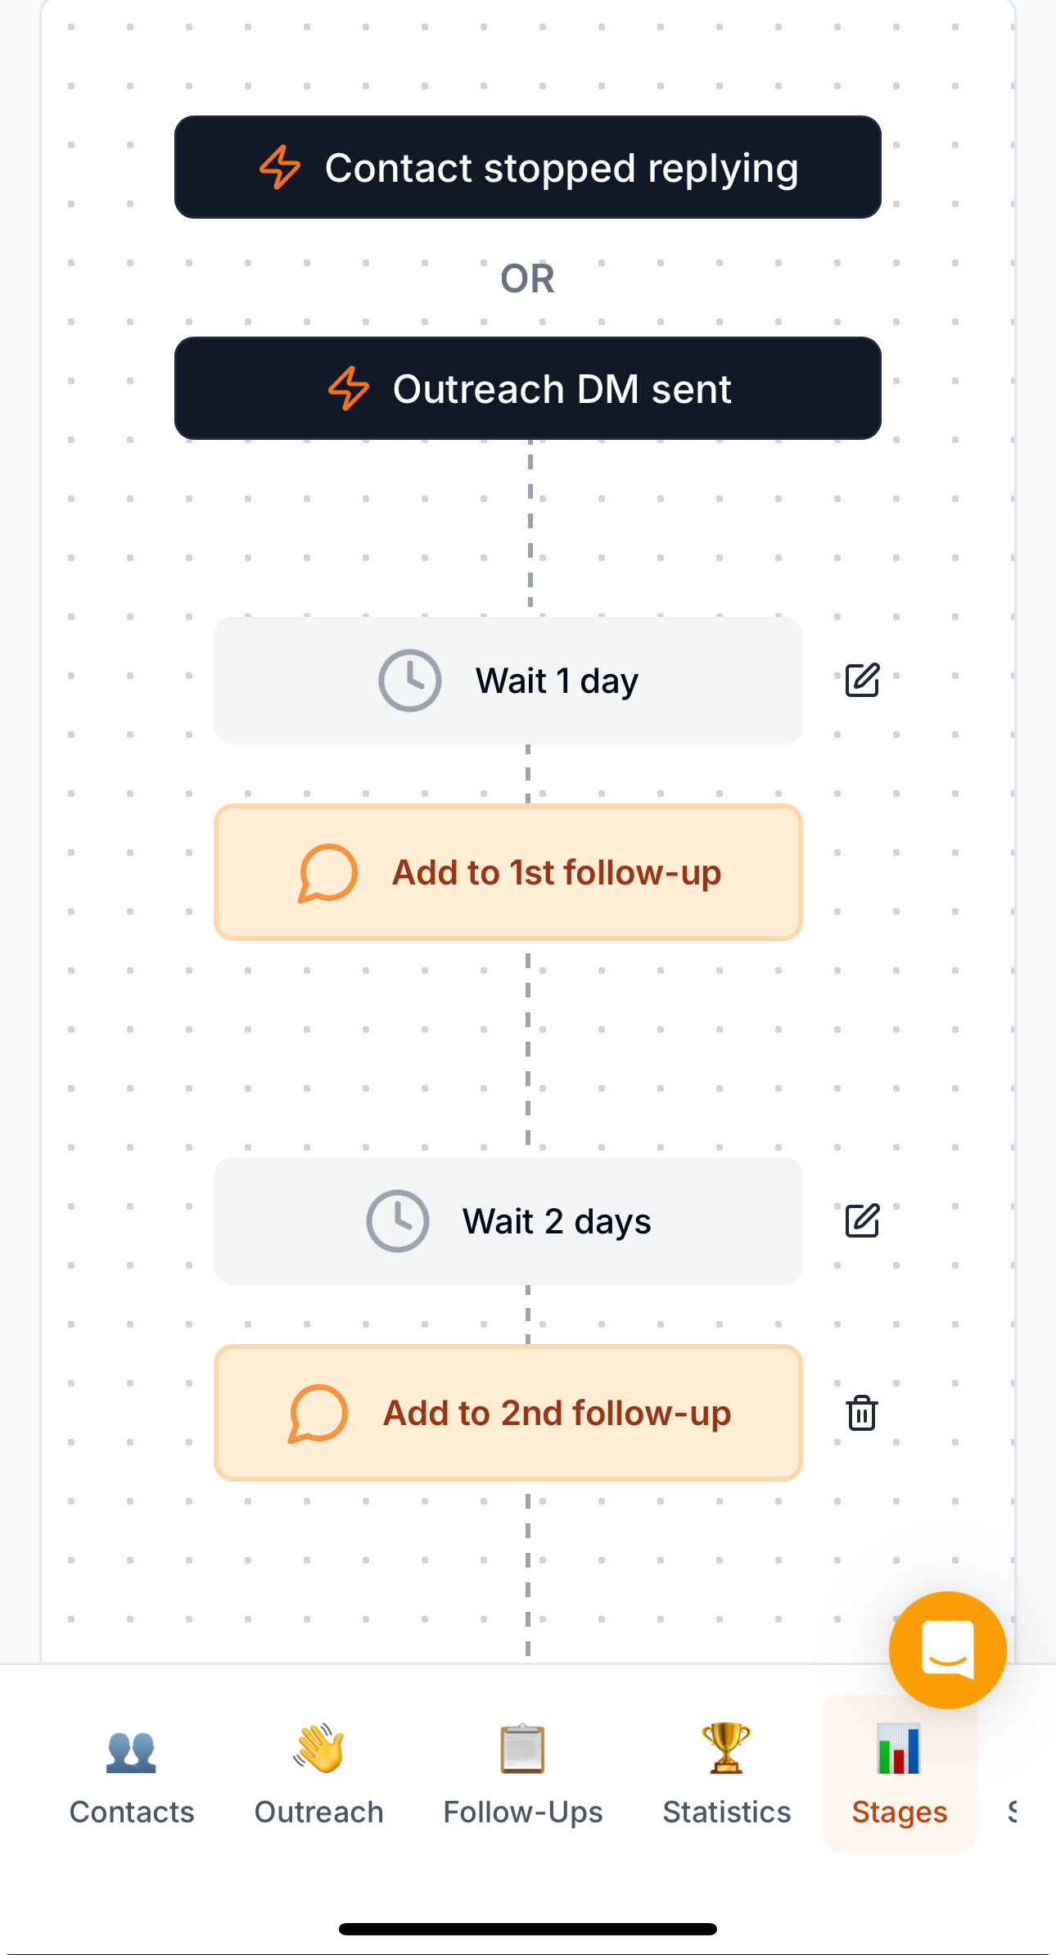Open the Add to 2nd follow-up action
Viewport: 1056px width, 1955px height.
click(x=557, y=1414)
